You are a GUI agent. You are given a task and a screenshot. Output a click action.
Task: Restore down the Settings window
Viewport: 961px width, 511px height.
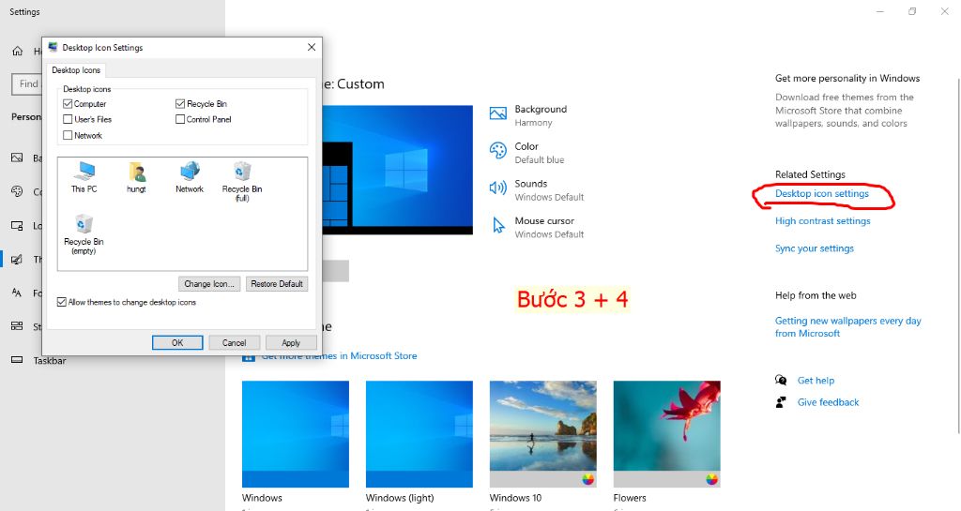[x=912, y=11]
